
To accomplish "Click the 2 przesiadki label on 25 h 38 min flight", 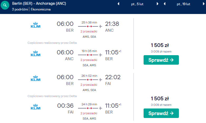I will (x=89, y=31).
